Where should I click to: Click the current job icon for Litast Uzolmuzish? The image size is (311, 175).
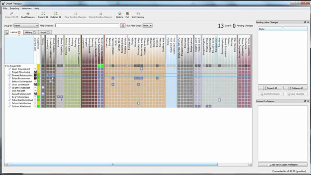pos(35,85)
